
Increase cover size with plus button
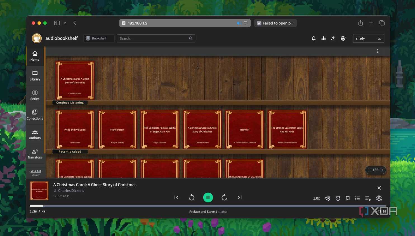(382, 170)
